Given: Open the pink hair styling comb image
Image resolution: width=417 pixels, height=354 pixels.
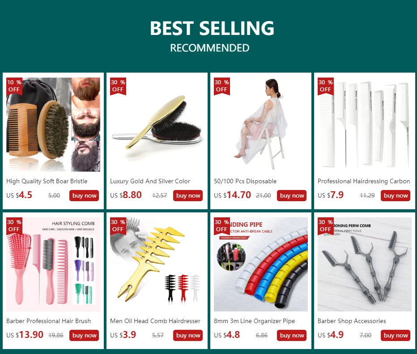Looking at the screenshot, I should pos(53,264).
